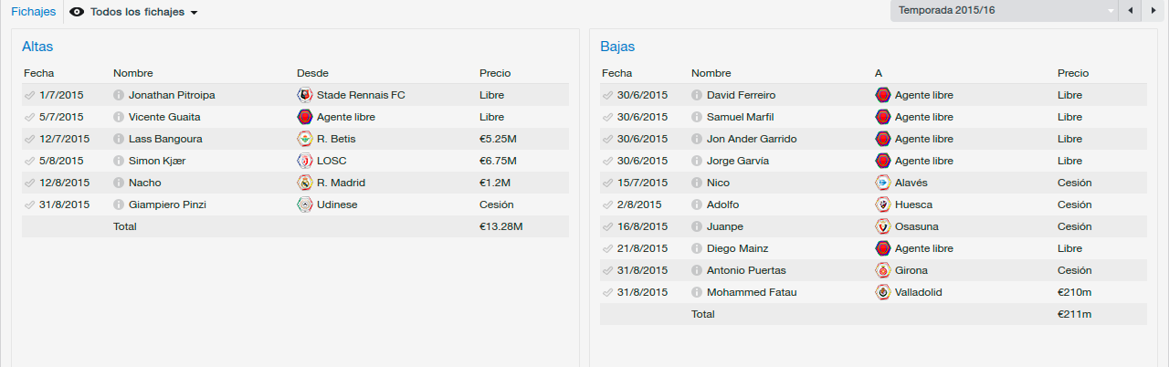Click R. Betis club badge
The height and width of the screenshot is (367, 1169).
coord(305,139)
